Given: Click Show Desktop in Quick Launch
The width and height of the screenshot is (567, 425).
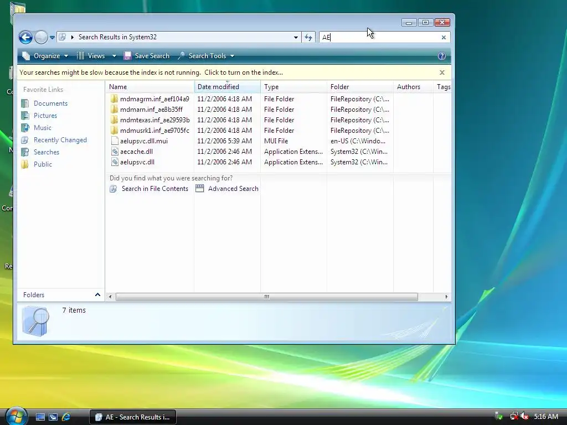Looking at the screenshot, I should point(40,417).
